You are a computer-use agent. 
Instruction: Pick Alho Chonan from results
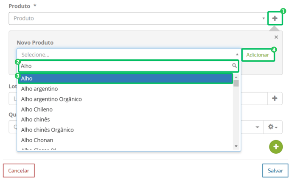pos(37,140)
